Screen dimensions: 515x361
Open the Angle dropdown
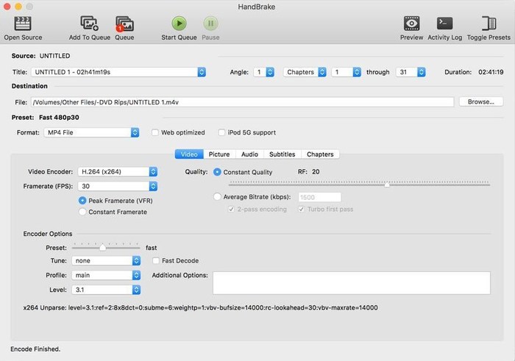tap(264, 72)
